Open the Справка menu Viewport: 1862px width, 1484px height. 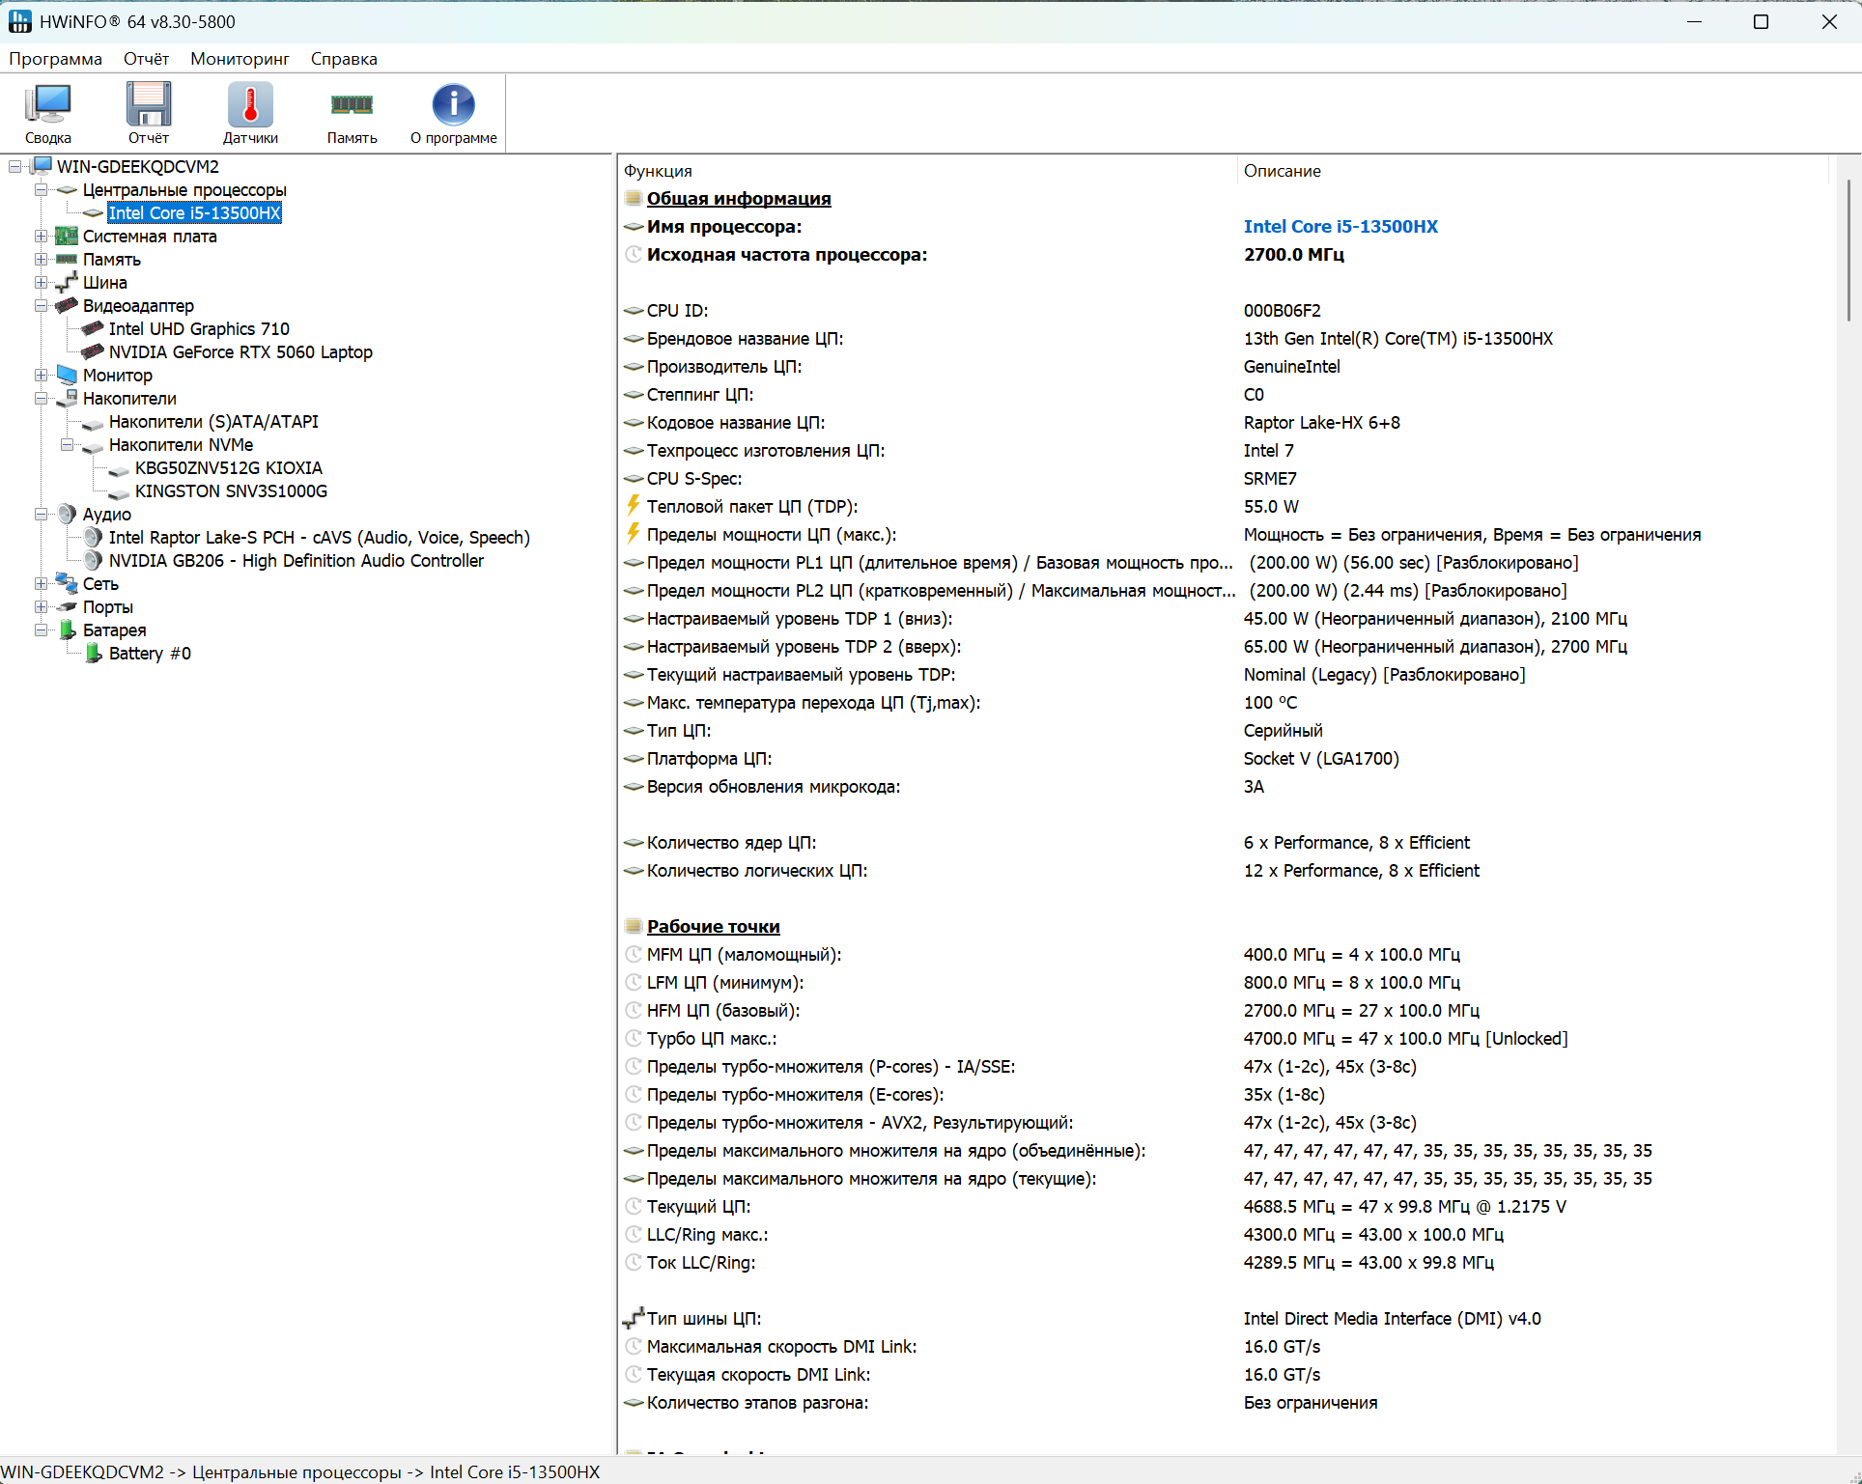click(x=344, y=59)
